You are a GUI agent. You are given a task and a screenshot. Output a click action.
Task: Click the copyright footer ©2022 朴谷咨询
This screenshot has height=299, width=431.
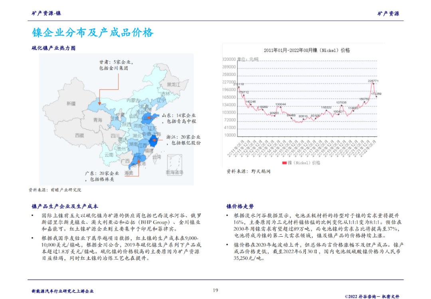coord(372,296)
